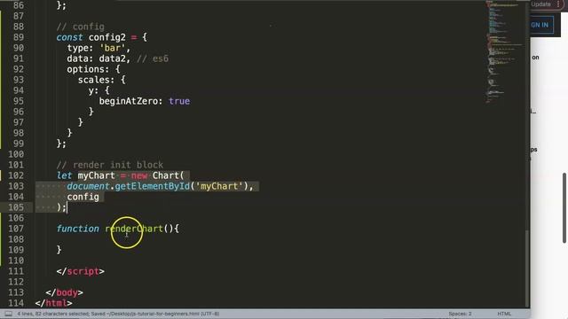Click line number 100 in the gutter
This screenshot has width=568, height=319.
(x=16, y=154)
